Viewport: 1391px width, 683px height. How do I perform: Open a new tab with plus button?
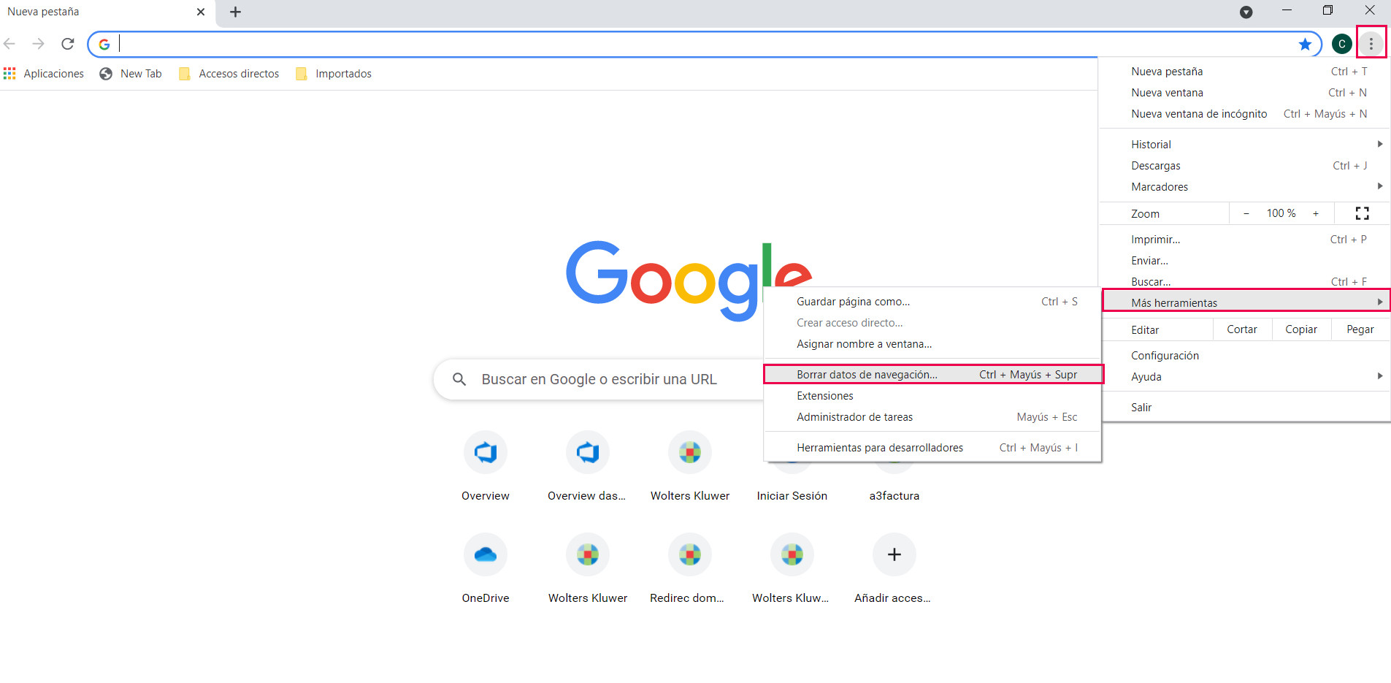(x=235, y=12)
